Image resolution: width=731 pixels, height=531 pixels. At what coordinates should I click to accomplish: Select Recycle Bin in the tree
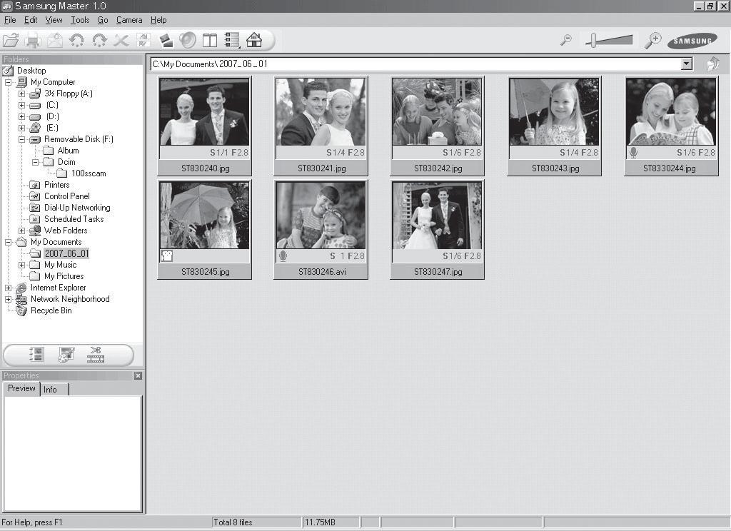pyautogui.click(x=51, y=310)
